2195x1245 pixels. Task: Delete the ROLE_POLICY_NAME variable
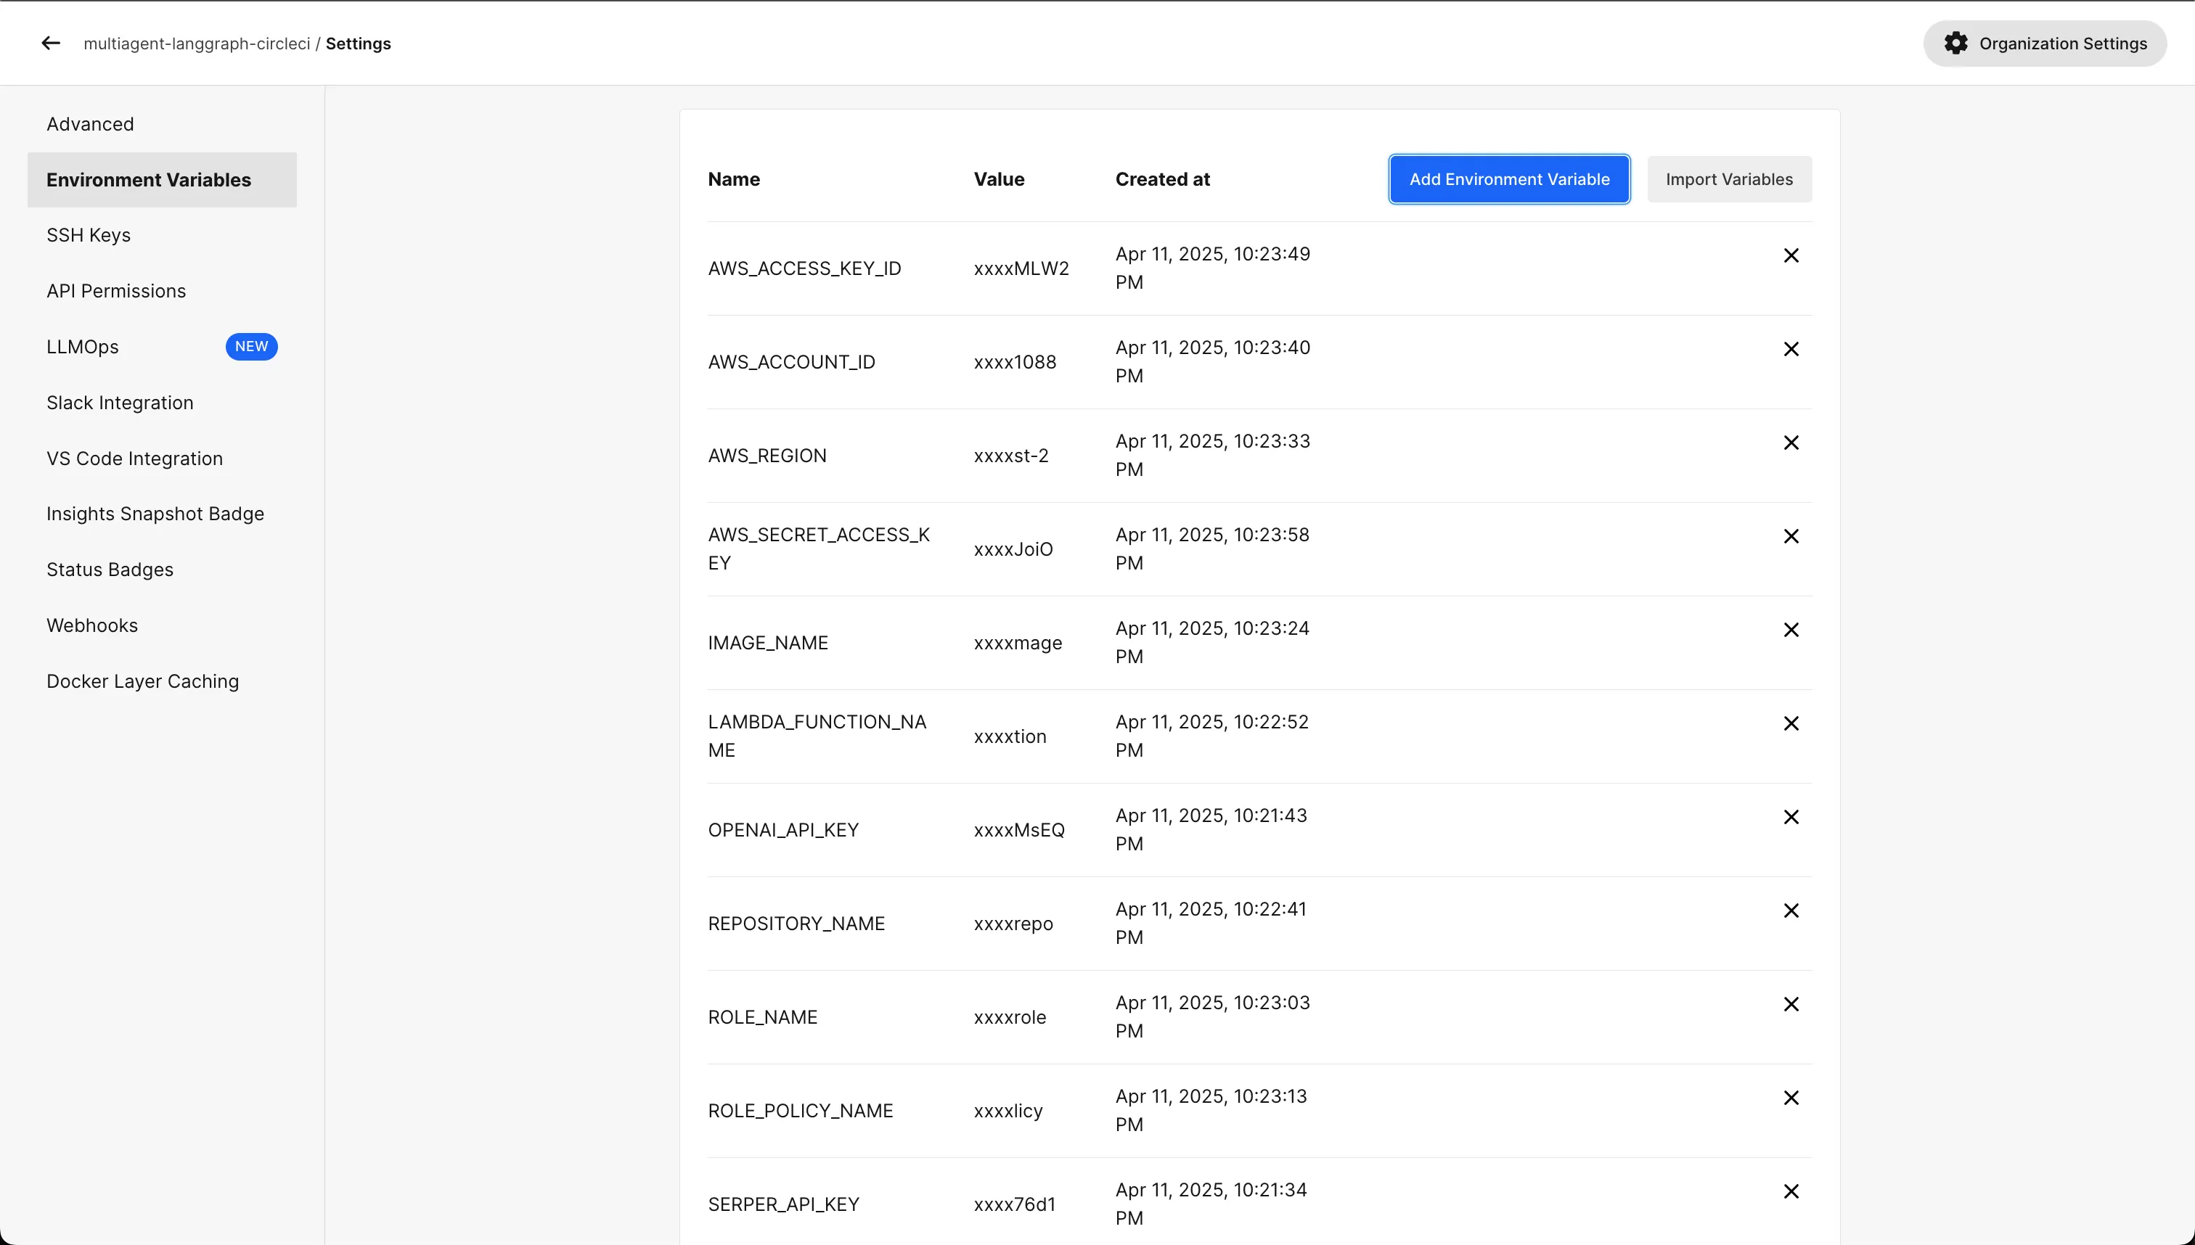point(1791,1098)
